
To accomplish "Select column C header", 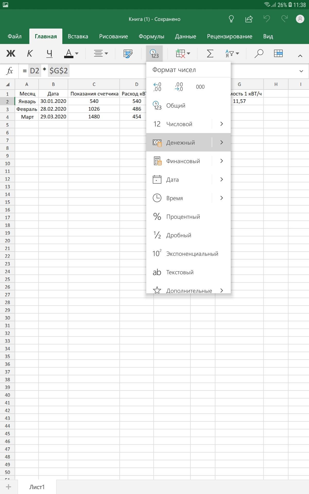I will click(x=94, y=84).
